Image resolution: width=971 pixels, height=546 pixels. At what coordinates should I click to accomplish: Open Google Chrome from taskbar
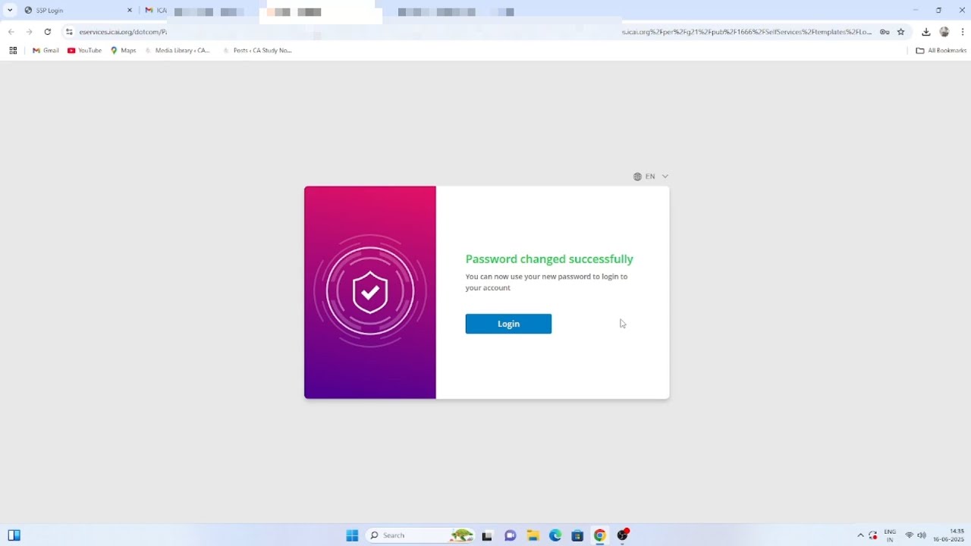click(x=600, y=535)
